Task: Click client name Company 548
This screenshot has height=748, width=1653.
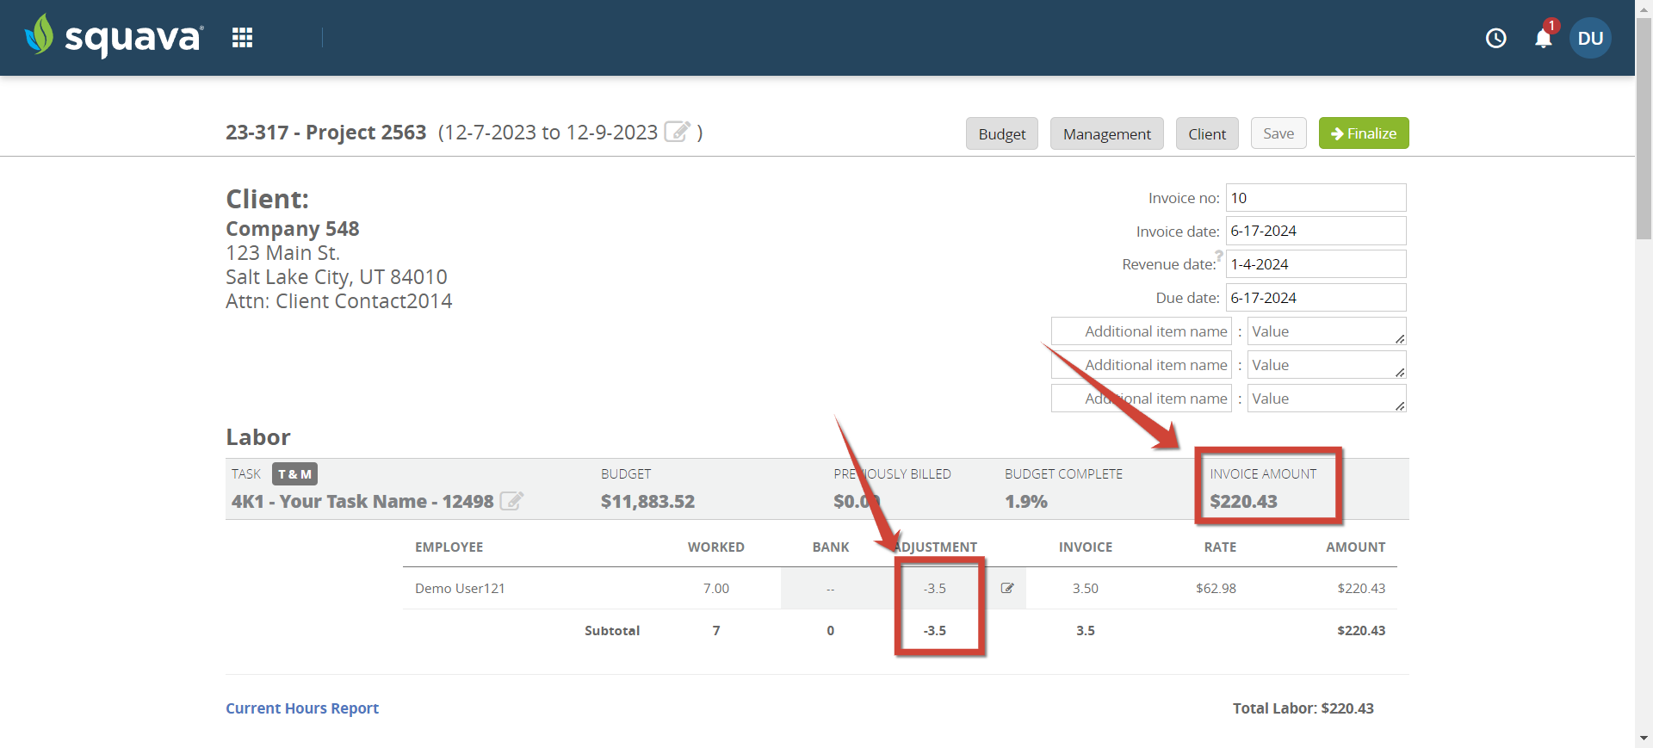Action: tap(293, 229)
